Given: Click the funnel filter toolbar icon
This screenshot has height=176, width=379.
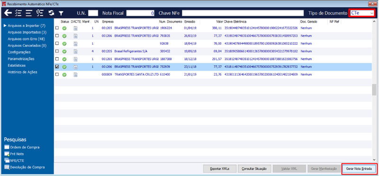Looking at the screenshot, I should coord(61,13).
